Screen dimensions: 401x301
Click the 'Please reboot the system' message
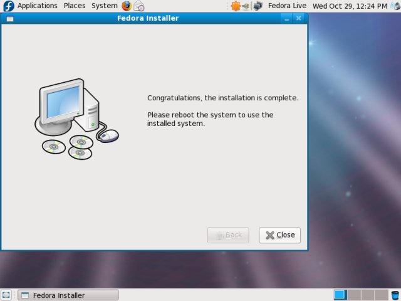[x=211, y=119]
